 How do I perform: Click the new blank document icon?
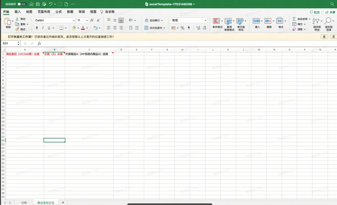click(66, 4)
